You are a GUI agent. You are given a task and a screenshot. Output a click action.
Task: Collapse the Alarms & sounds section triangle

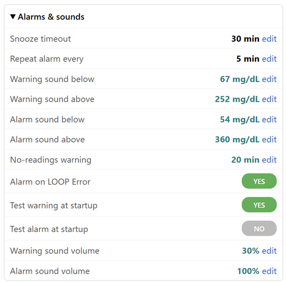pos(13,17)
